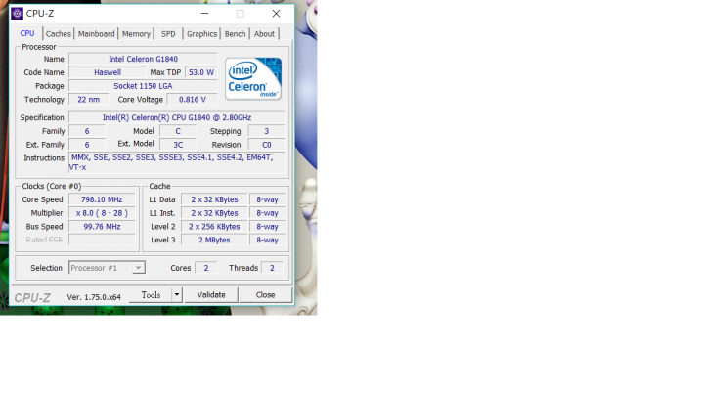This screenshot has width=704, height=396.
Task: Click the L1 Data associativity 8-way
Action: [x=267, y=199]
